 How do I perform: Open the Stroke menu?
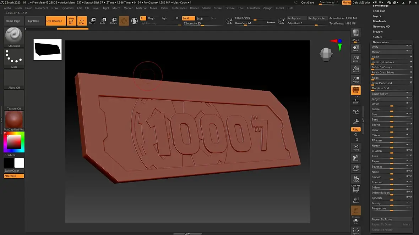tap(218, 8)
